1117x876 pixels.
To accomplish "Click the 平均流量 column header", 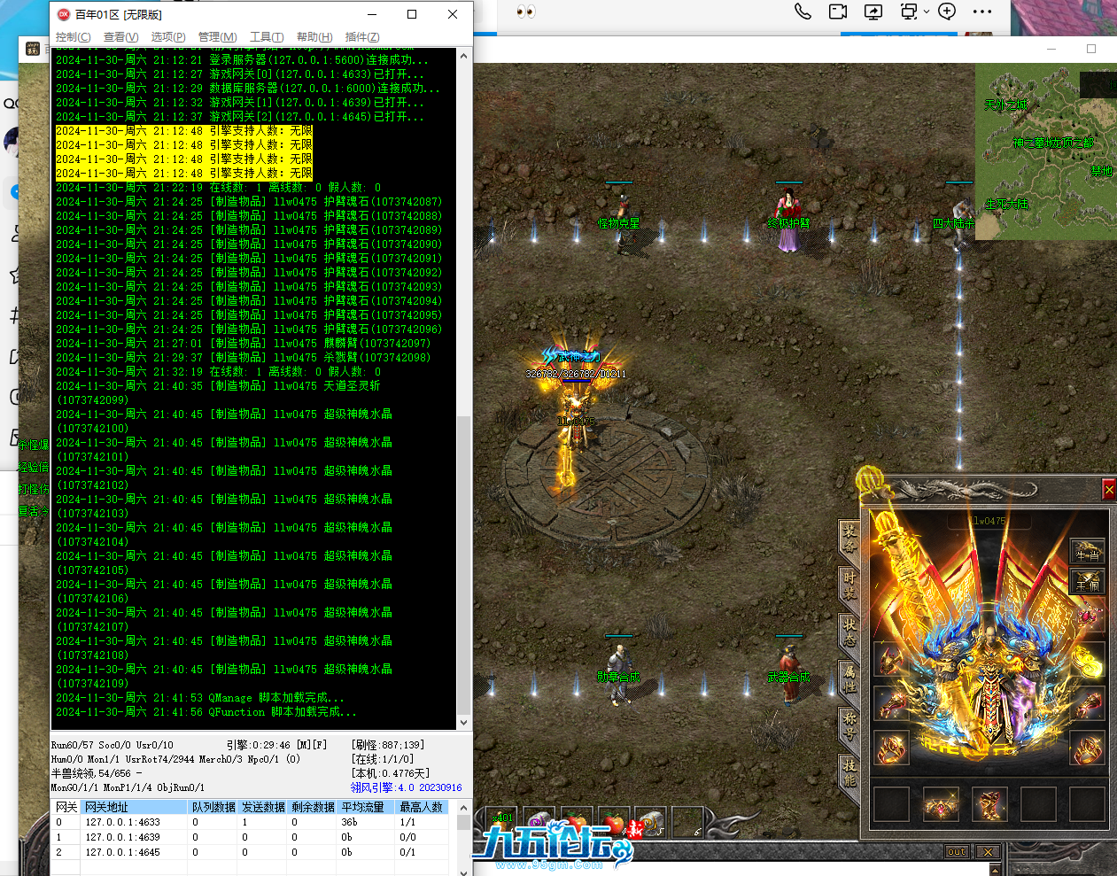I will tap(363, 807).
